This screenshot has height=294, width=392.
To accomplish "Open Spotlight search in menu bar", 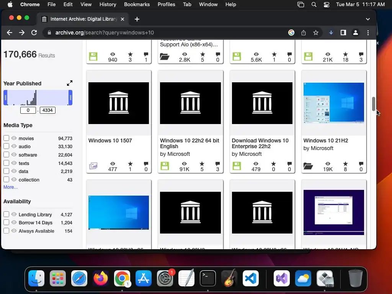I will [x=314, y=4].
